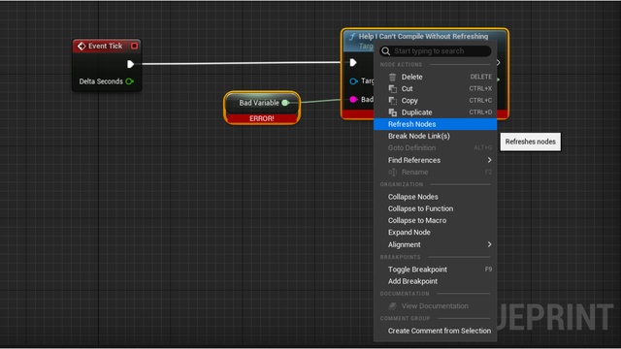The image size is (621, 349).
Task: Click the search magnifier icon
Action: [x=386, y=51]
